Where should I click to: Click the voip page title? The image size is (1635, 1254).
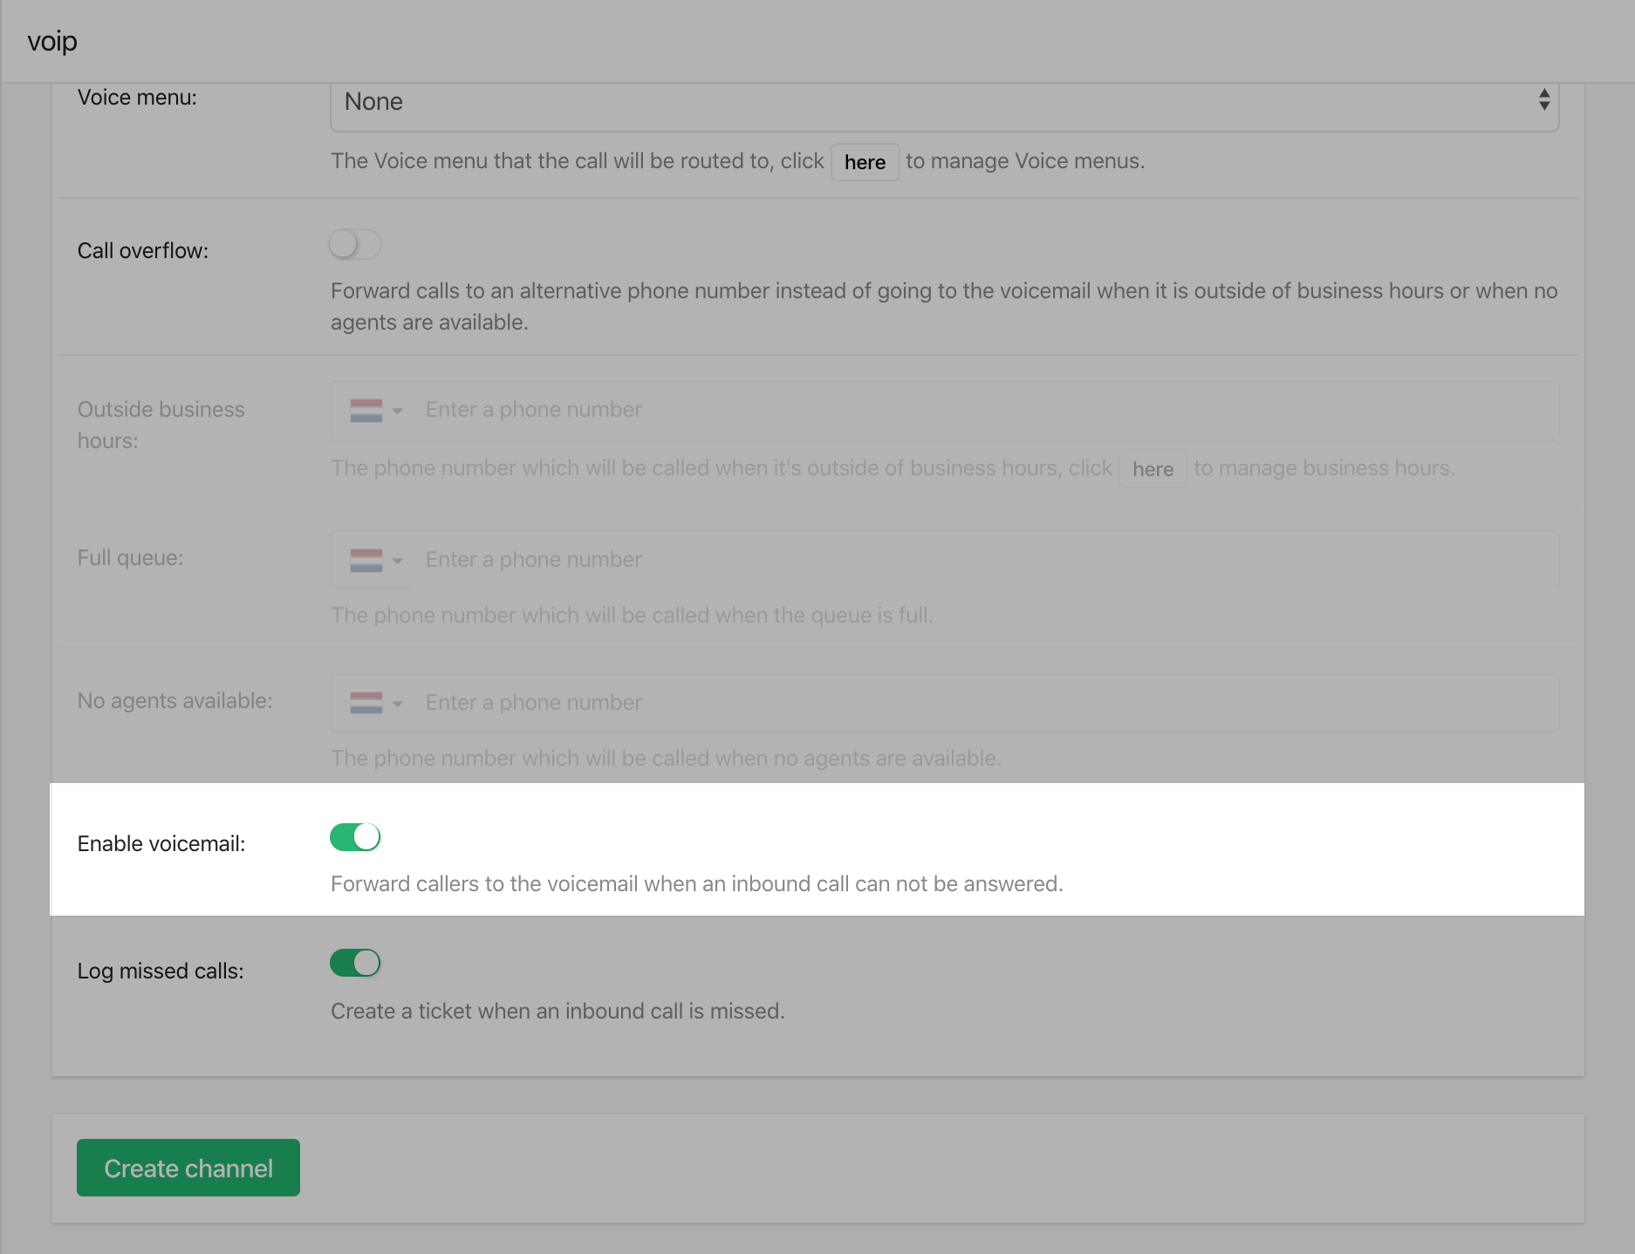(x=52, y=41)
